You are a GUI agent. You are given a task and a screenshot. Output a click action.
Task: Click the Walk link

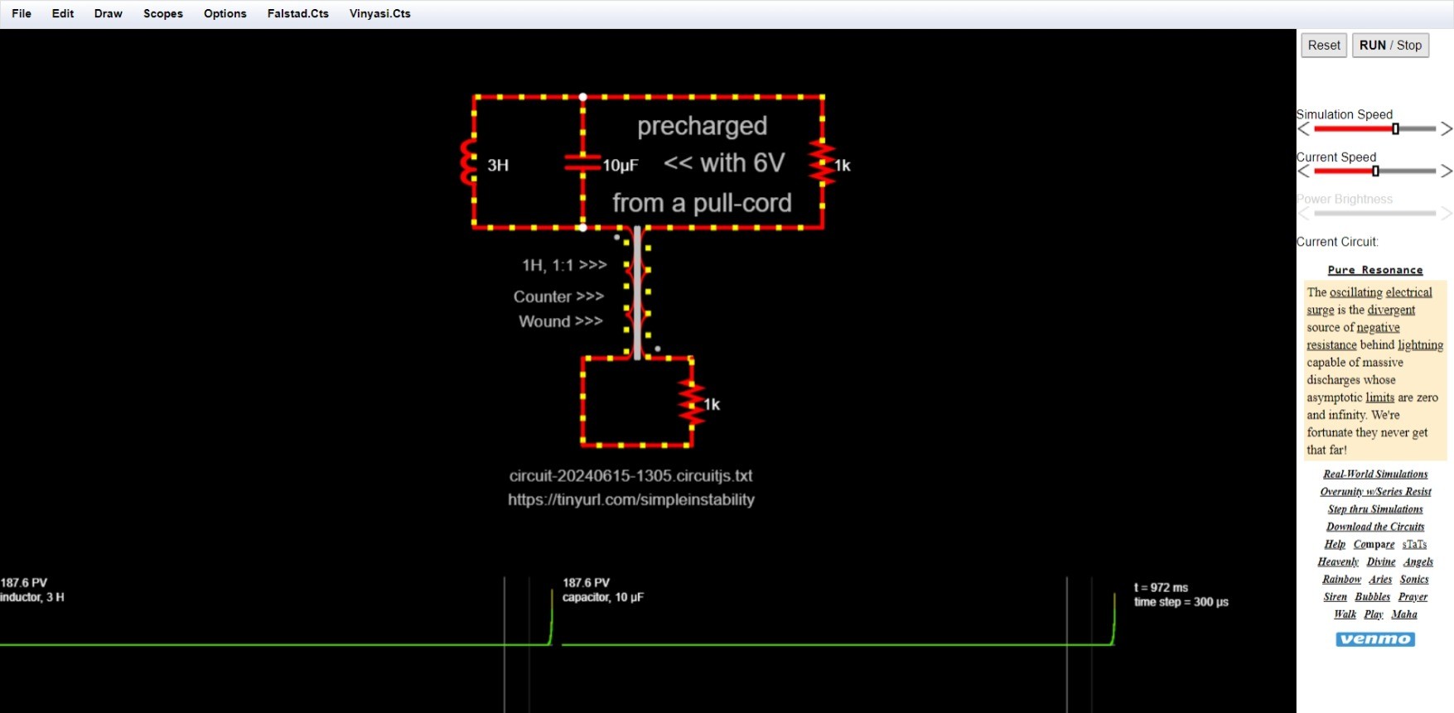1345,614
